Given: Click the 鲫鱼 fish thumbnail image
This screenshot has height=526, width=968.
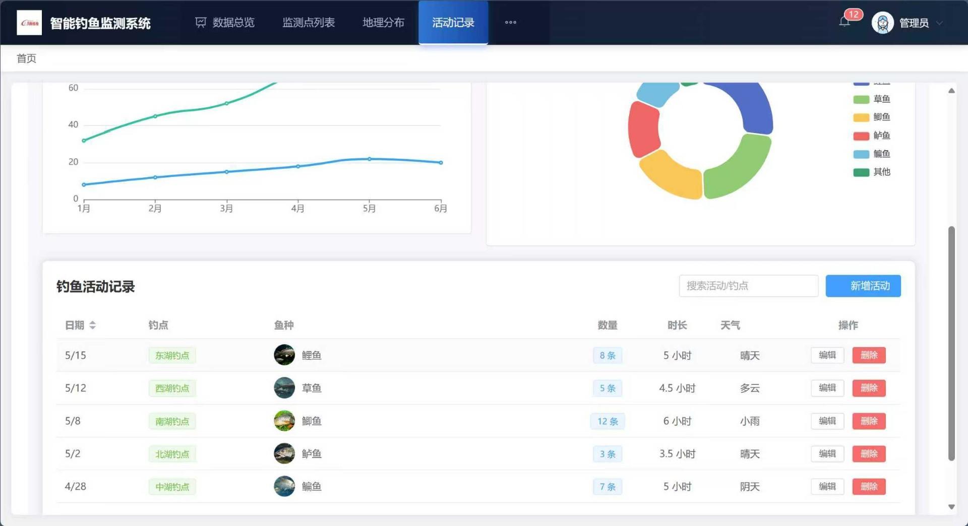Looking at the screenshot, I should pyautogui.click(x=284, y=421).
